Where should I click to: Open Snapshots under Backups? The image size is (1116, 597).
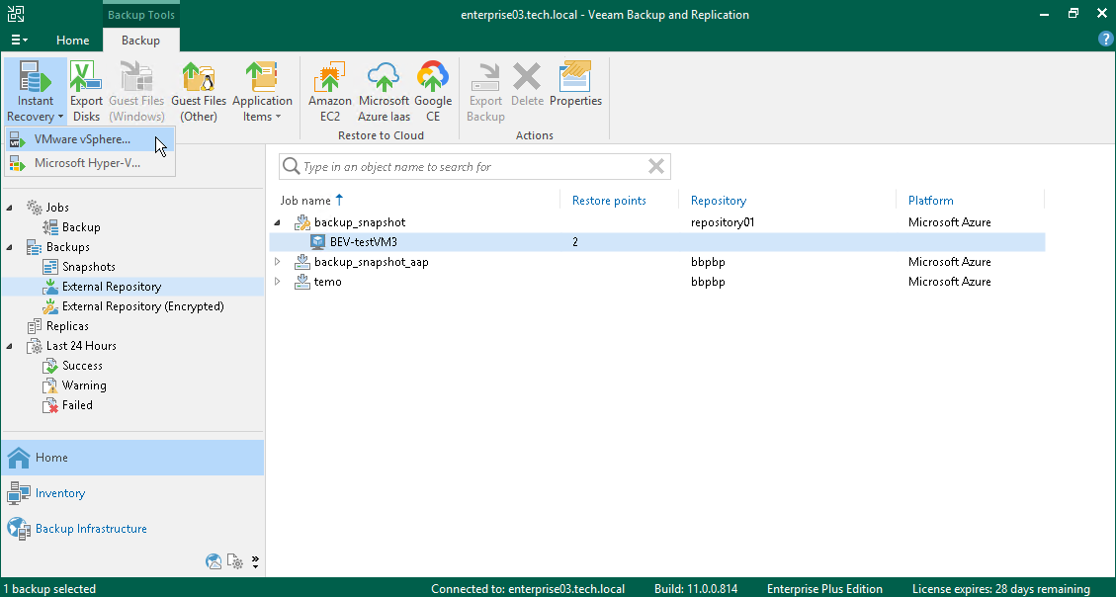[88, 267]
